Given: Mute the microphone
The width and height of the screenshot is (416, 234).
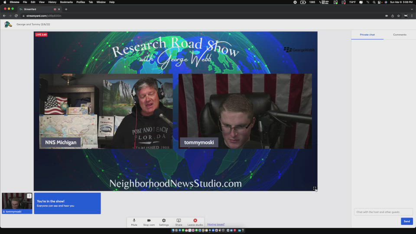Looking at the screenshot, I should point(134,222).
